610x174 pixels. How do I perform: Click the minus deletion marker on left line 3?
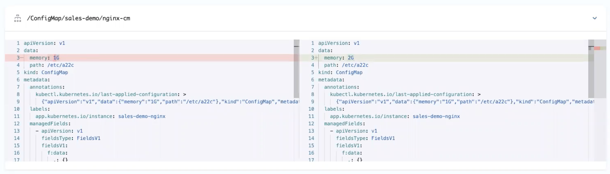(x=22, y=58)
